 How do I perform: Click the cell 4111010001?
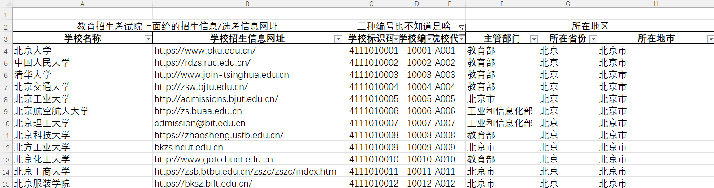coord(371,51)
